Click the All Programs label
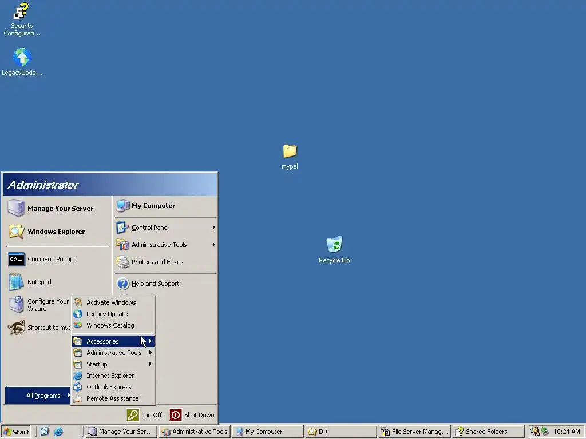Image resolution: width=586 pixels, height=439 pixels. coord(43,396)
